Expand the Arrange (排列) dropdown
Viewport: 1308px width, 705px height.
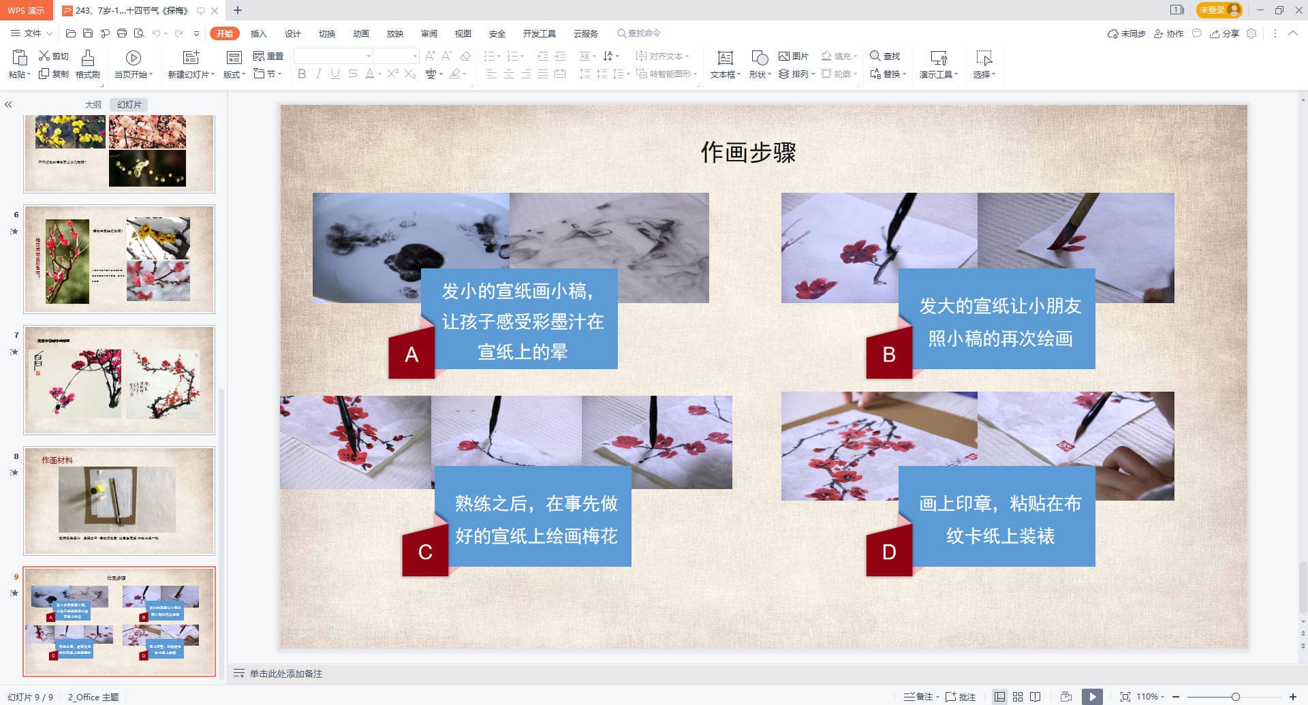(797, 74)
